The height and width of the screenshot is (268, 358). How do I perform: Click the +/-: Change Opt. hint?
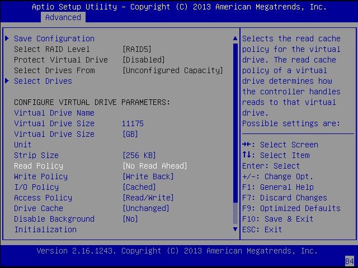coord(277,176)
